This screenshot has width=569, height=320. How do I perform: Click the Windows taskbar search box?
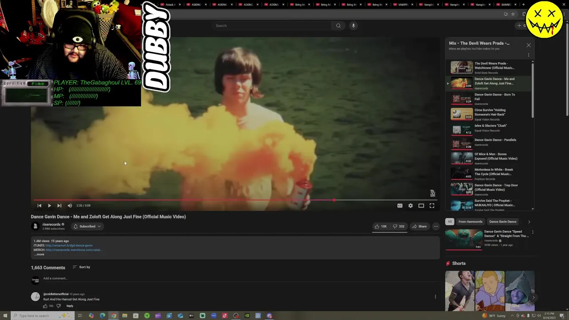pos(42,316)
